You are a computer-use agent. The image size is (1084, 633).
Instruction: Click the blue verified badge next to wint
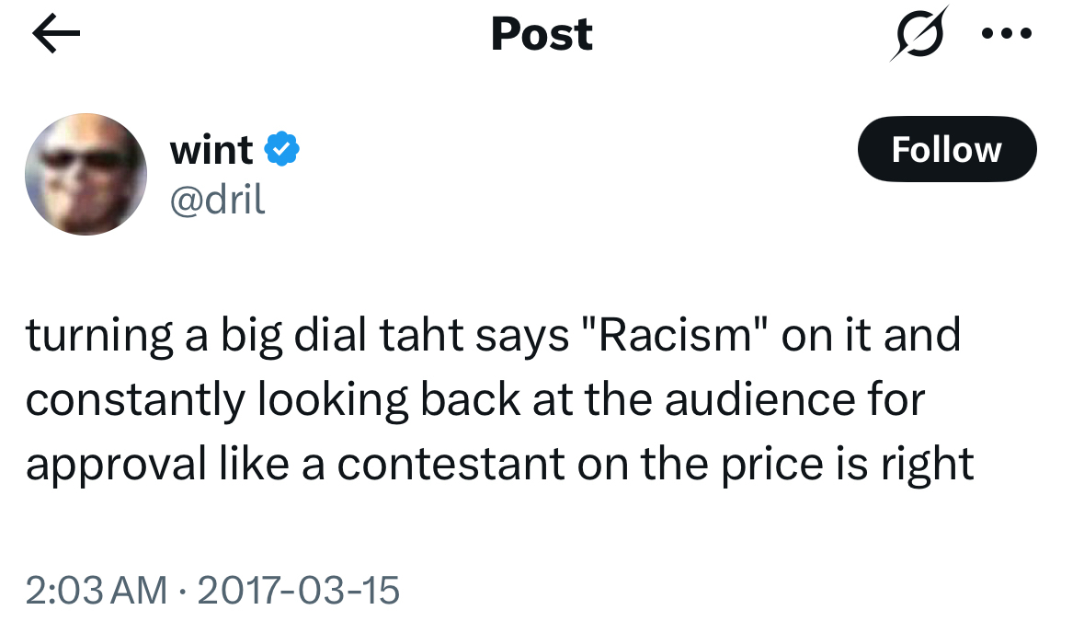coord(282,149)
